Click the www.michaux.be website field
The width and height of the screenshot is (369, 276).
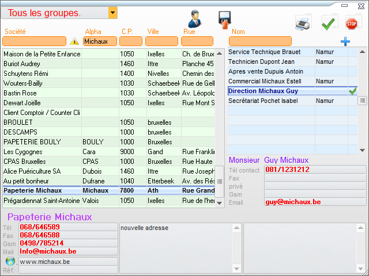point(68,262)
